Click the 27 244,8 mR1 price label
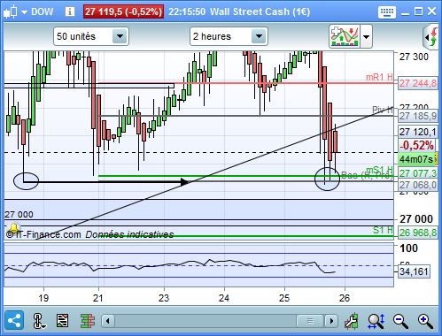 click(417, 83)
